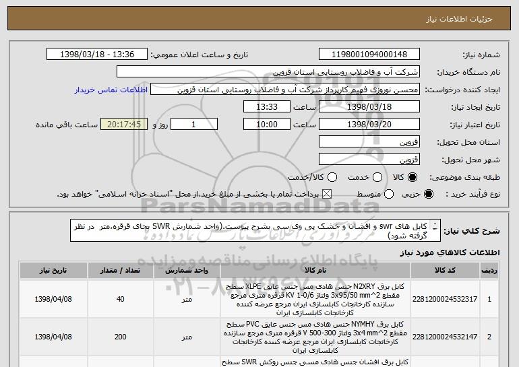
Task: Click the نام کالا column header
Action: point(315,271)
